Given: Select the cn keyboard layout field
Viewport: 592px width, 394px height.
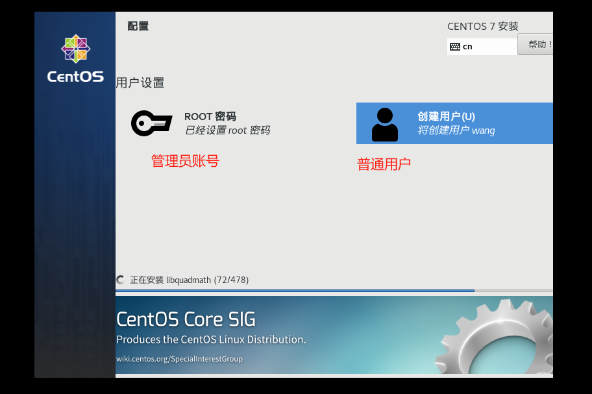Looking at the screenshot, I should click(482, 47).
